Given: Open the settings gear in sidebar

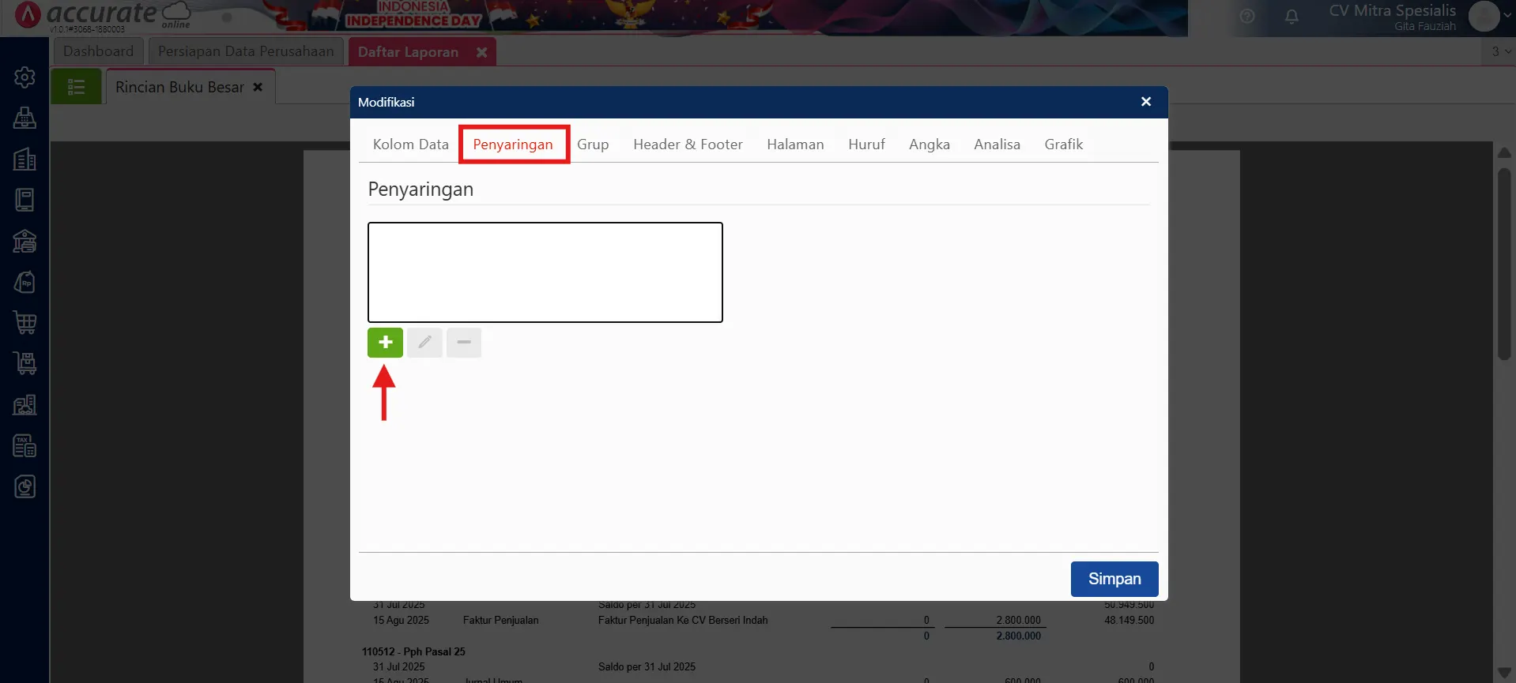Looking at the screenshot, I should point(25,77).
